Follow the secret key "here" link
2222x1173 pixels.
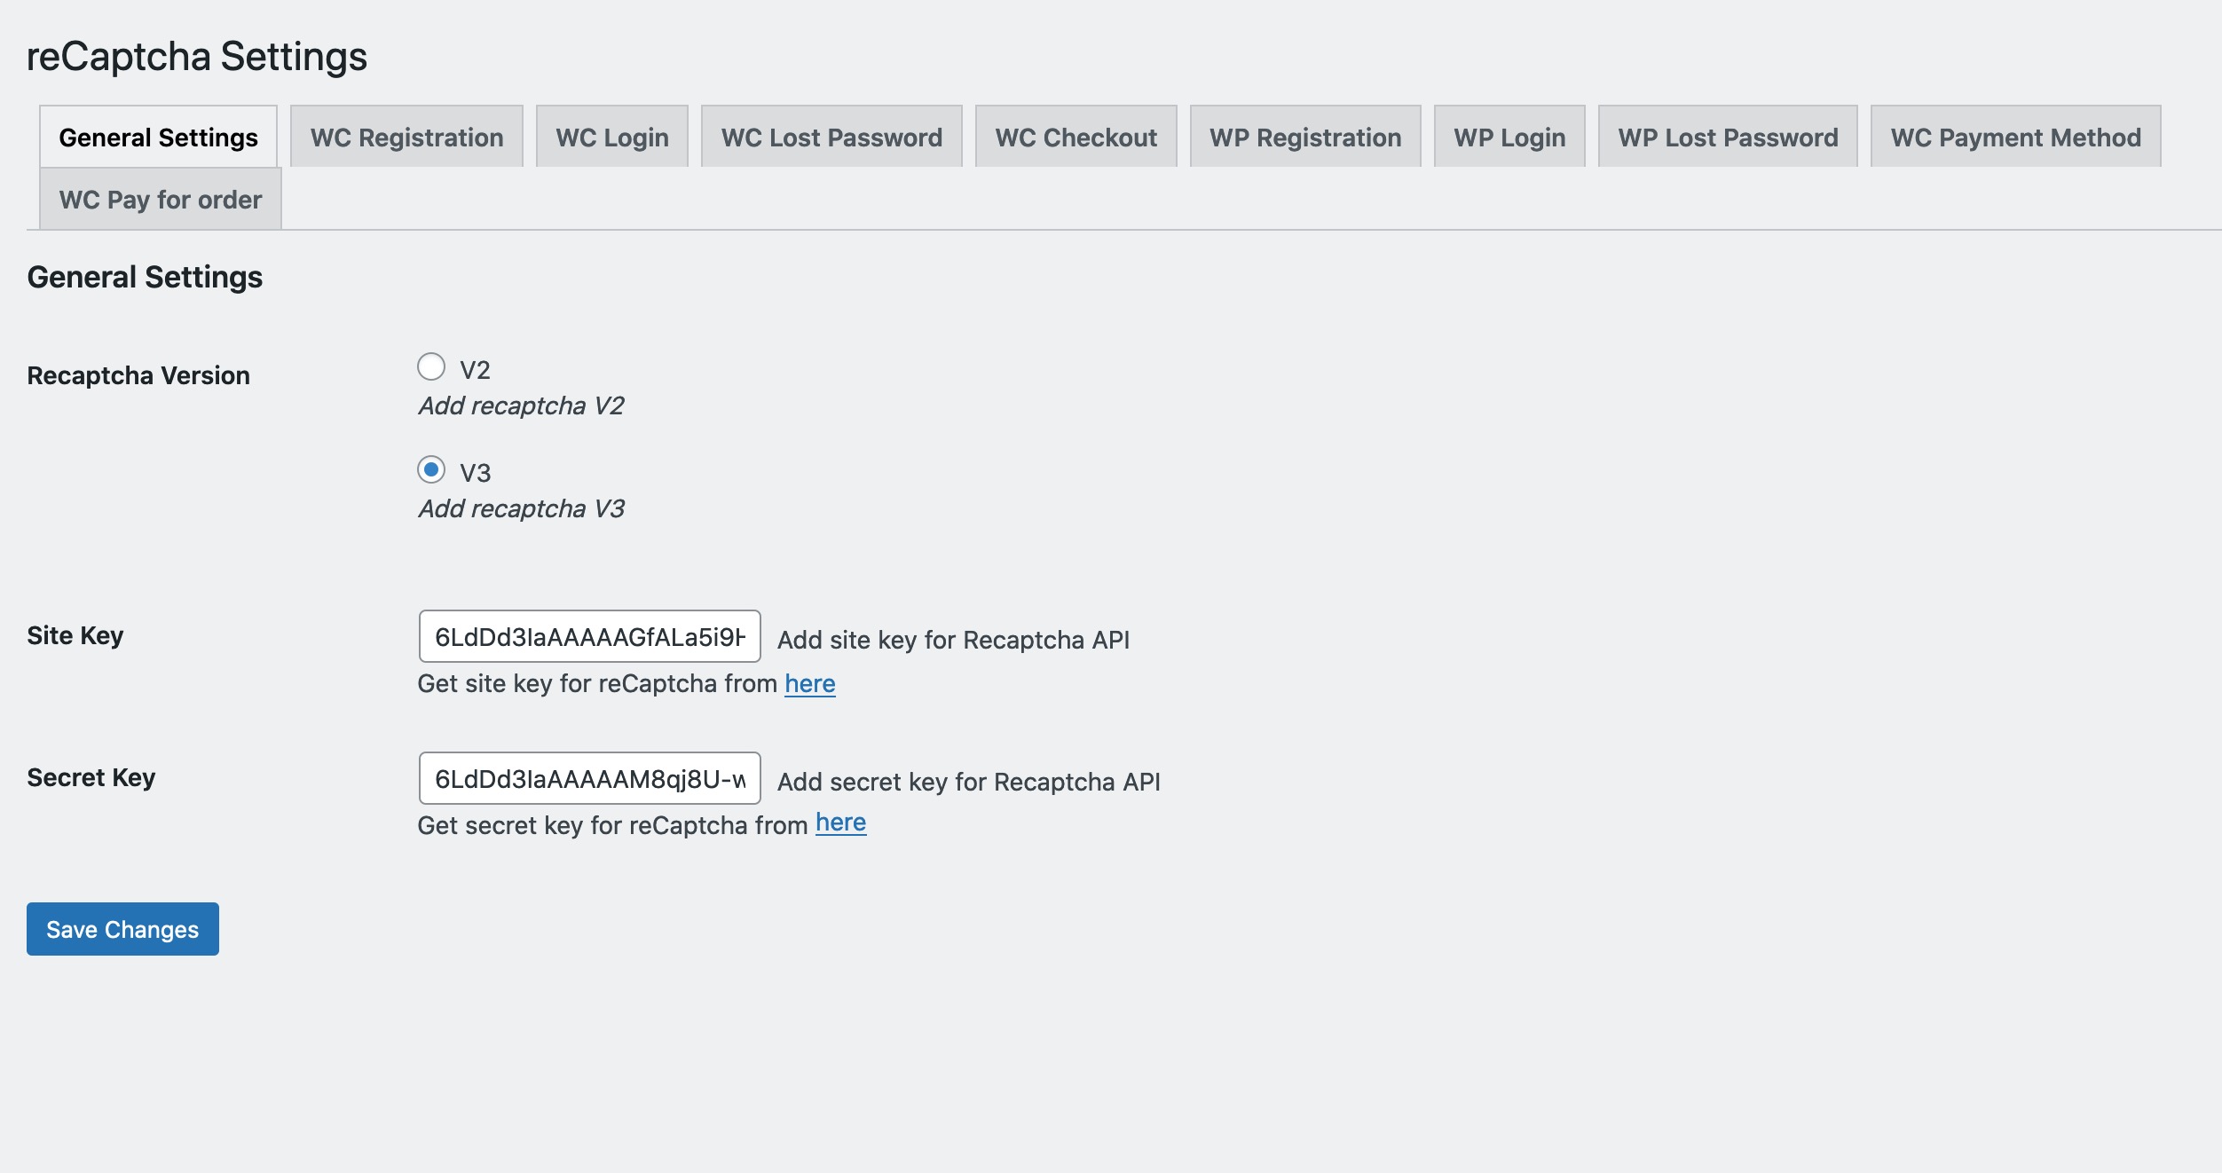click(x=840, y=823)
